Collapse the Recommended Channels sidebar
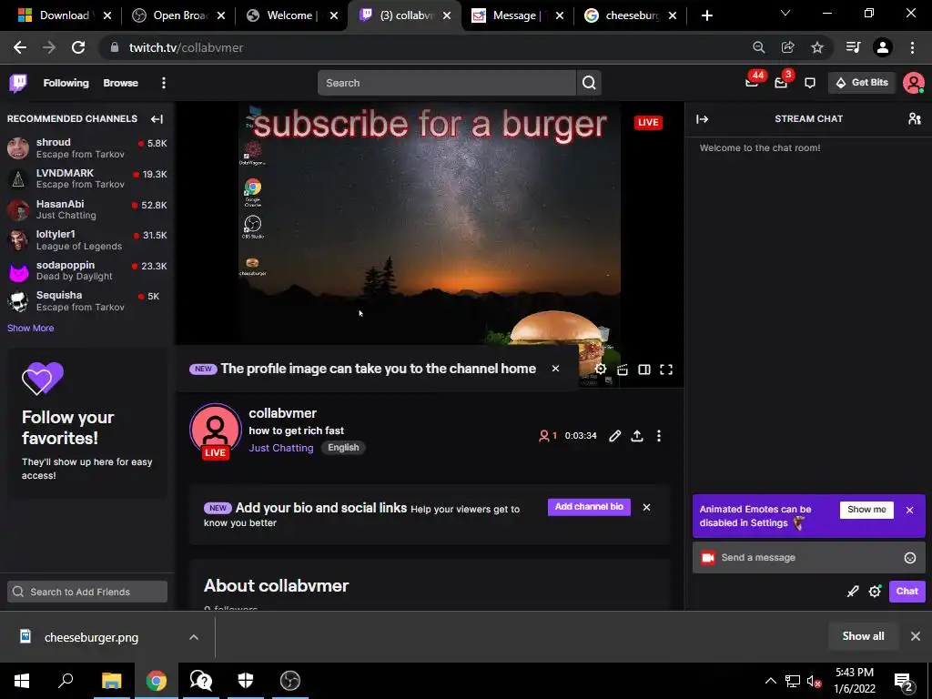This screenshot has width=932, height=699. click(157, 119)
